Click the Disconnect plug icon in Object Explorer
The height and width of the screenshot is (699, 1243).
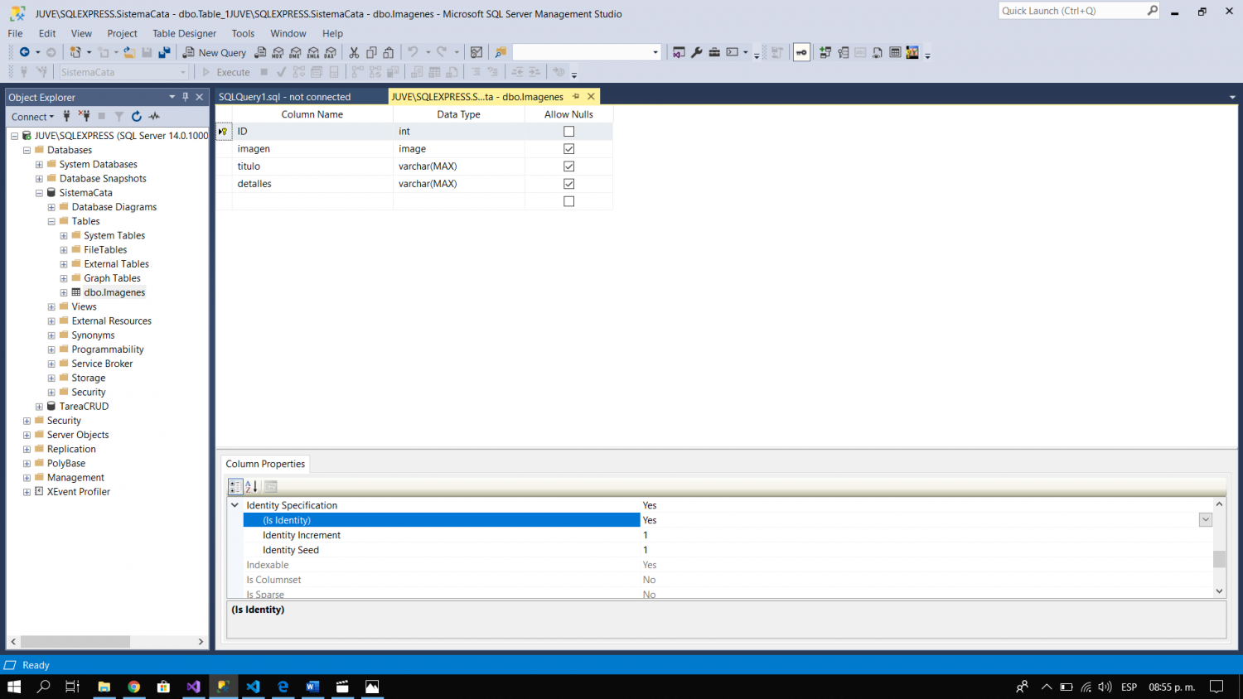(84, 117)
